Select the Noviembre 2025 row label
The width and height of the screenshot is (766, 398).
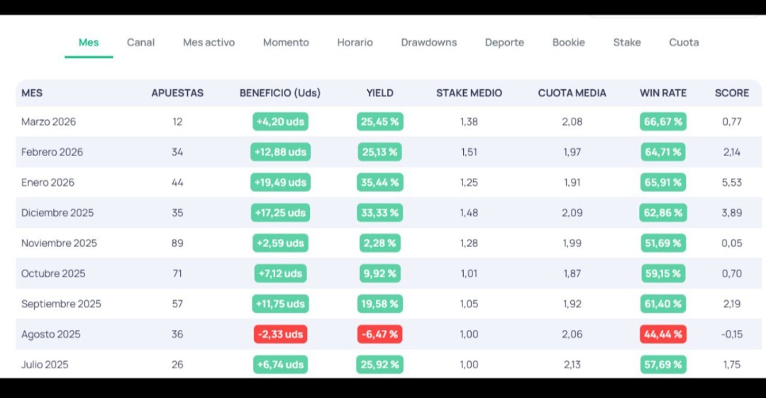59,243
